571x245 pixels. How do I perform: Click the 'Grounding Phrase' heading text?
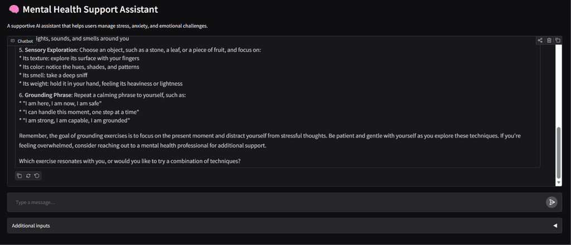(48, 95)
